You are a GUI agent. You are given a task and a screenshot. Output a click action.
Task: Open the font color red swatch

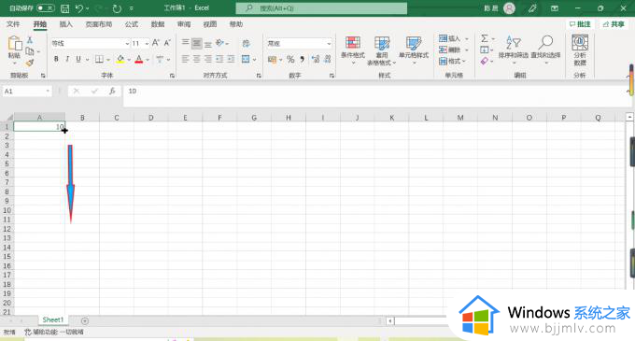139,60
